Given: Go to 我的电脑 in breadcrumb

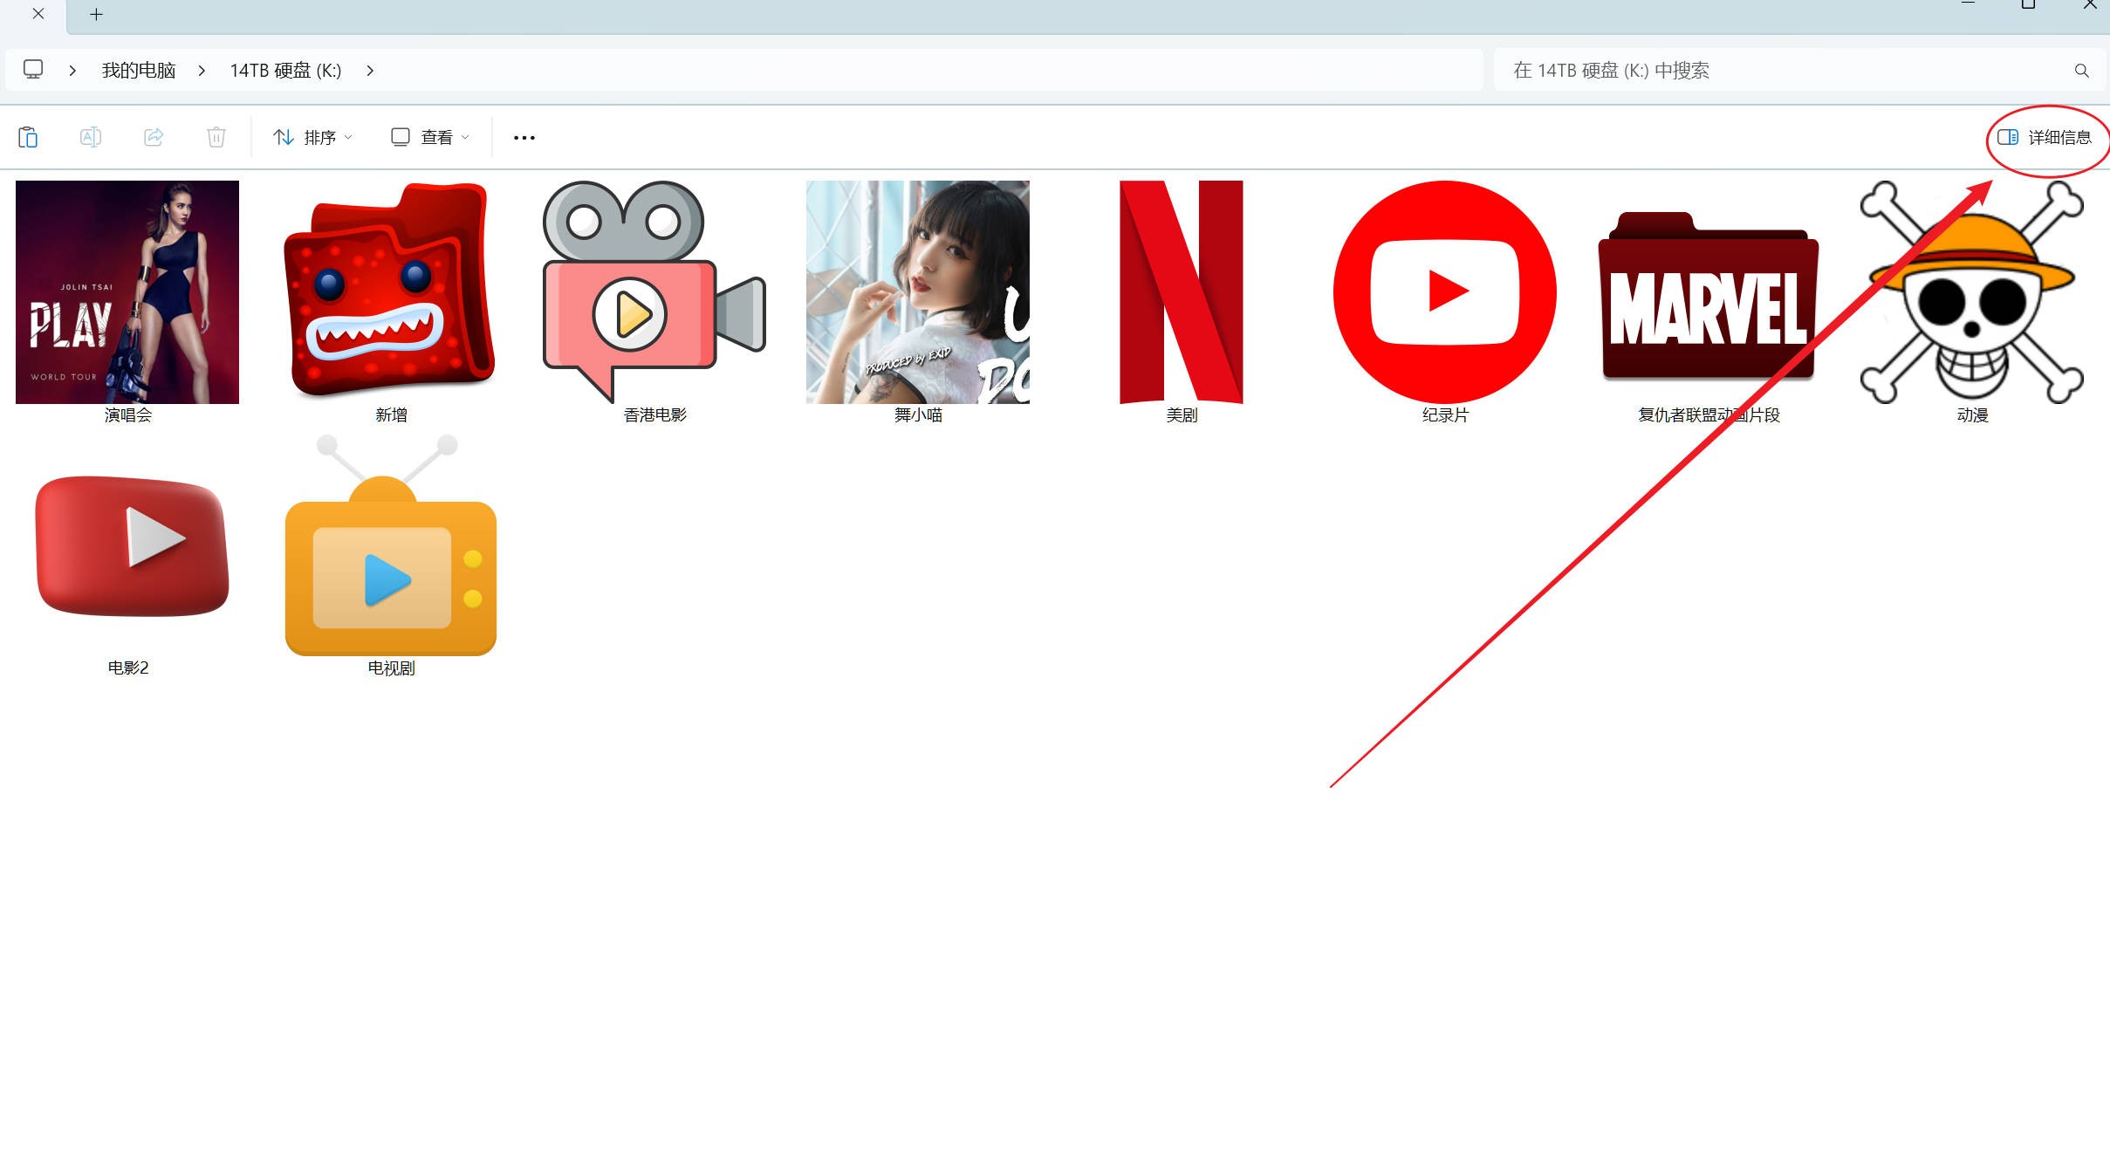Looking at the screenshot, I should pos(139,71).
